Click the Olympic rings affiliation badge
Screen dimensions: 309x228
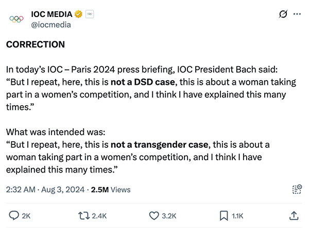coord(89,14)
